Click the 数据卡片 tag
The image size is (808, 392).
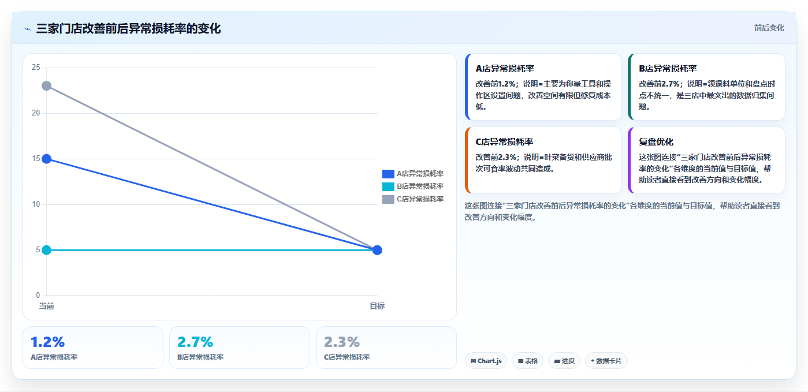tap(606, 361)
